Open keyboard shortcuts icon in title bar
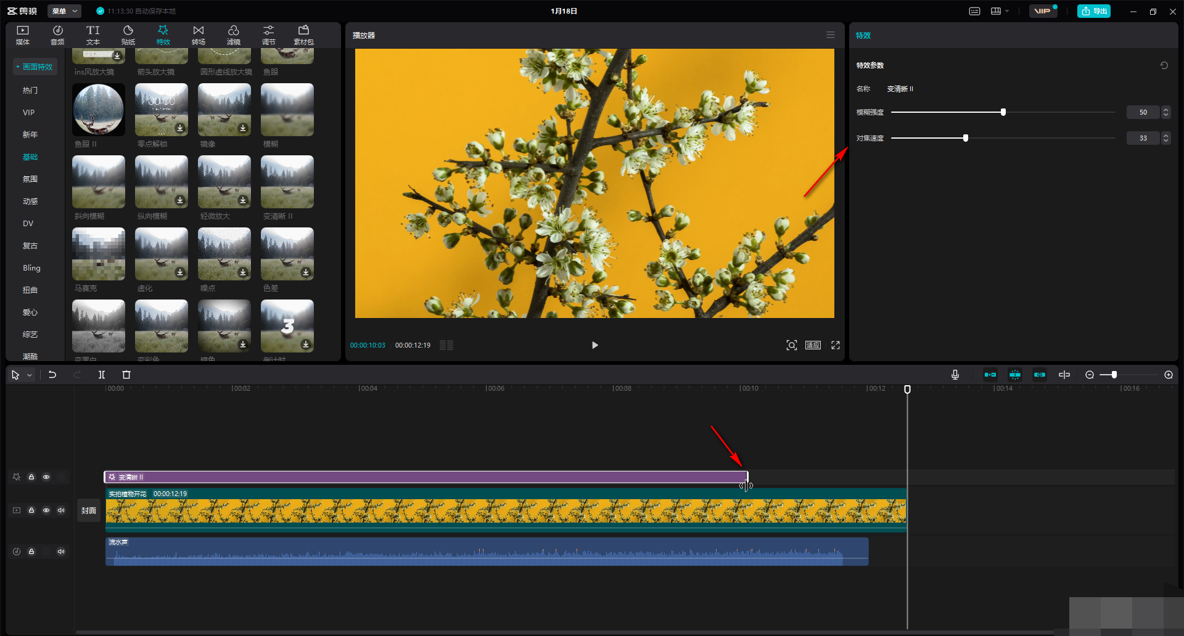Viewport: 1184px width, 636px height. (974, 11)
